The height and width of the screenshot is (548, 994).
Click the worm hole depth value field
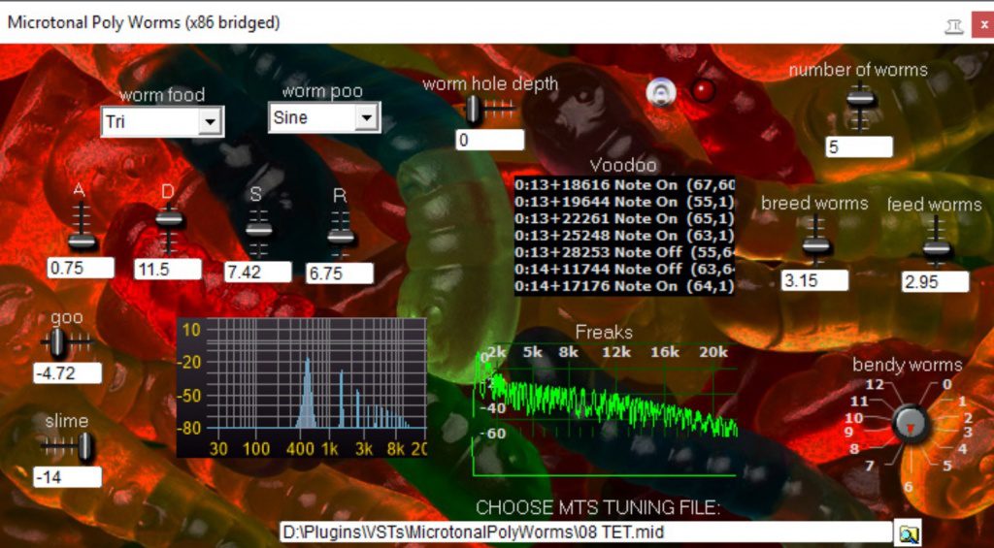tap(490, 140)
